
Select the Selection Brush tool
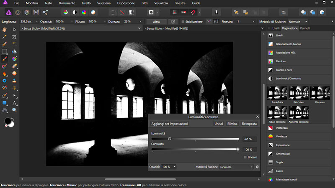[x=5, y=44]
